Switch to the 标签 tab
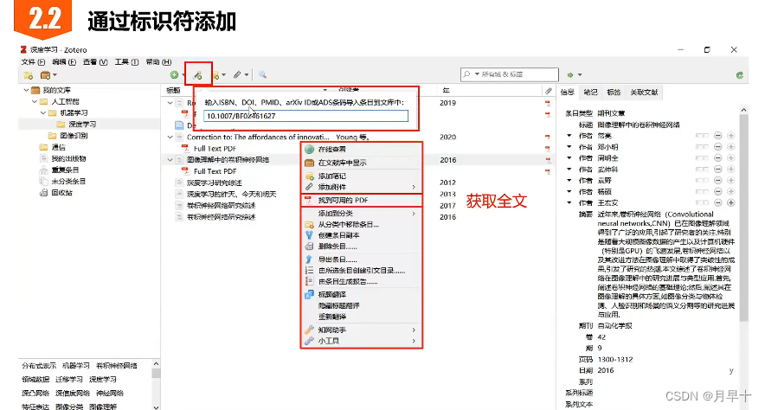Image resolution: width=765 pixels, height=410 pixels. (614, 93)
